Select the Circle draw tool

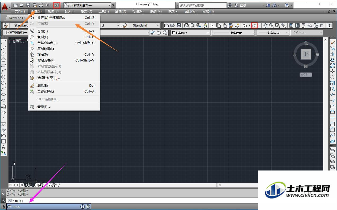pyautogui.click(x=3, y=77)
